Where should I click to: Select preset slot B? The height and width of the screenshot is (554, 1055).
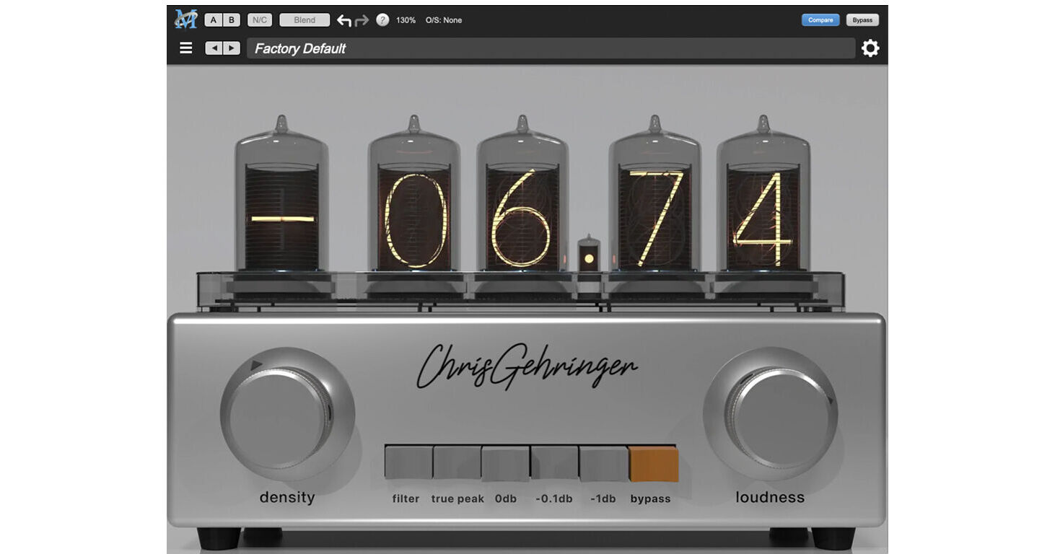pyautogui.click(x=231, y=20)
